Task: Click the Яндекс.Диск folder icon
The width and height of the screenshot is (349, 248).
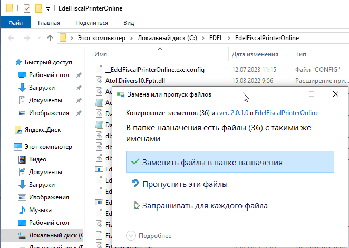Action: pos(18,130)
